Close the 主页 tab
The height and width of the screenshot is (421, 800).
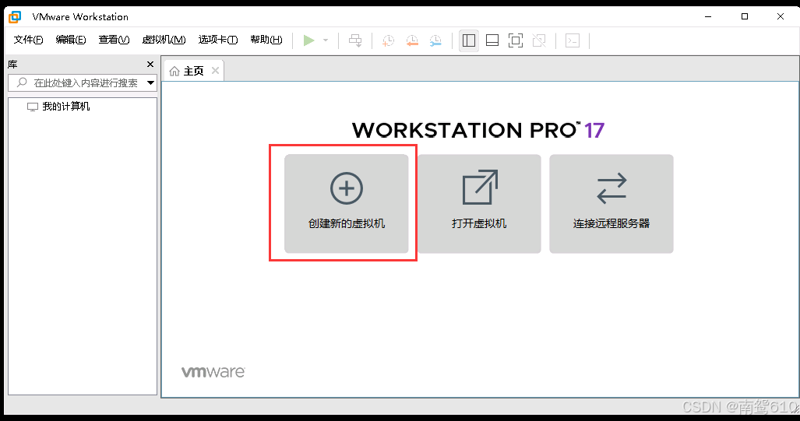215,70
